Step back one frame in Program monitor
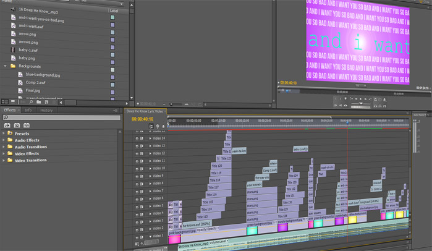The width and height of the screenshot is (432, 251). 356,99
